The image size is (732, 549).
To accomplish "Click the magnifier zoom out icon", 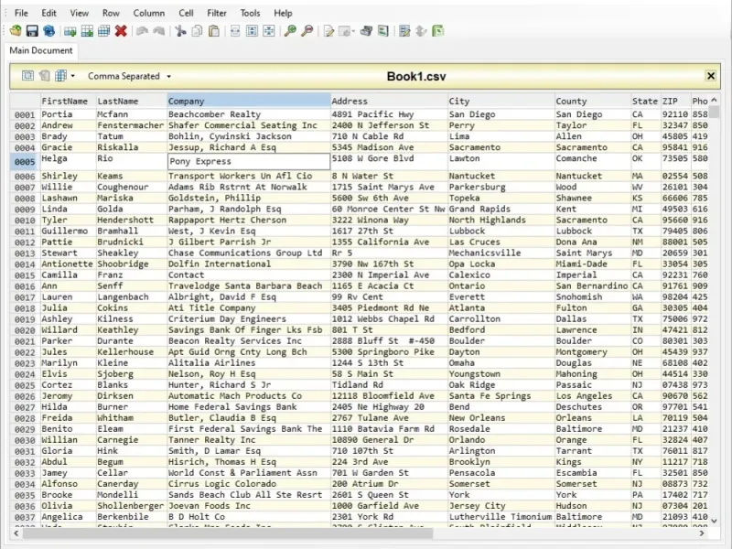I will point(307,31).
